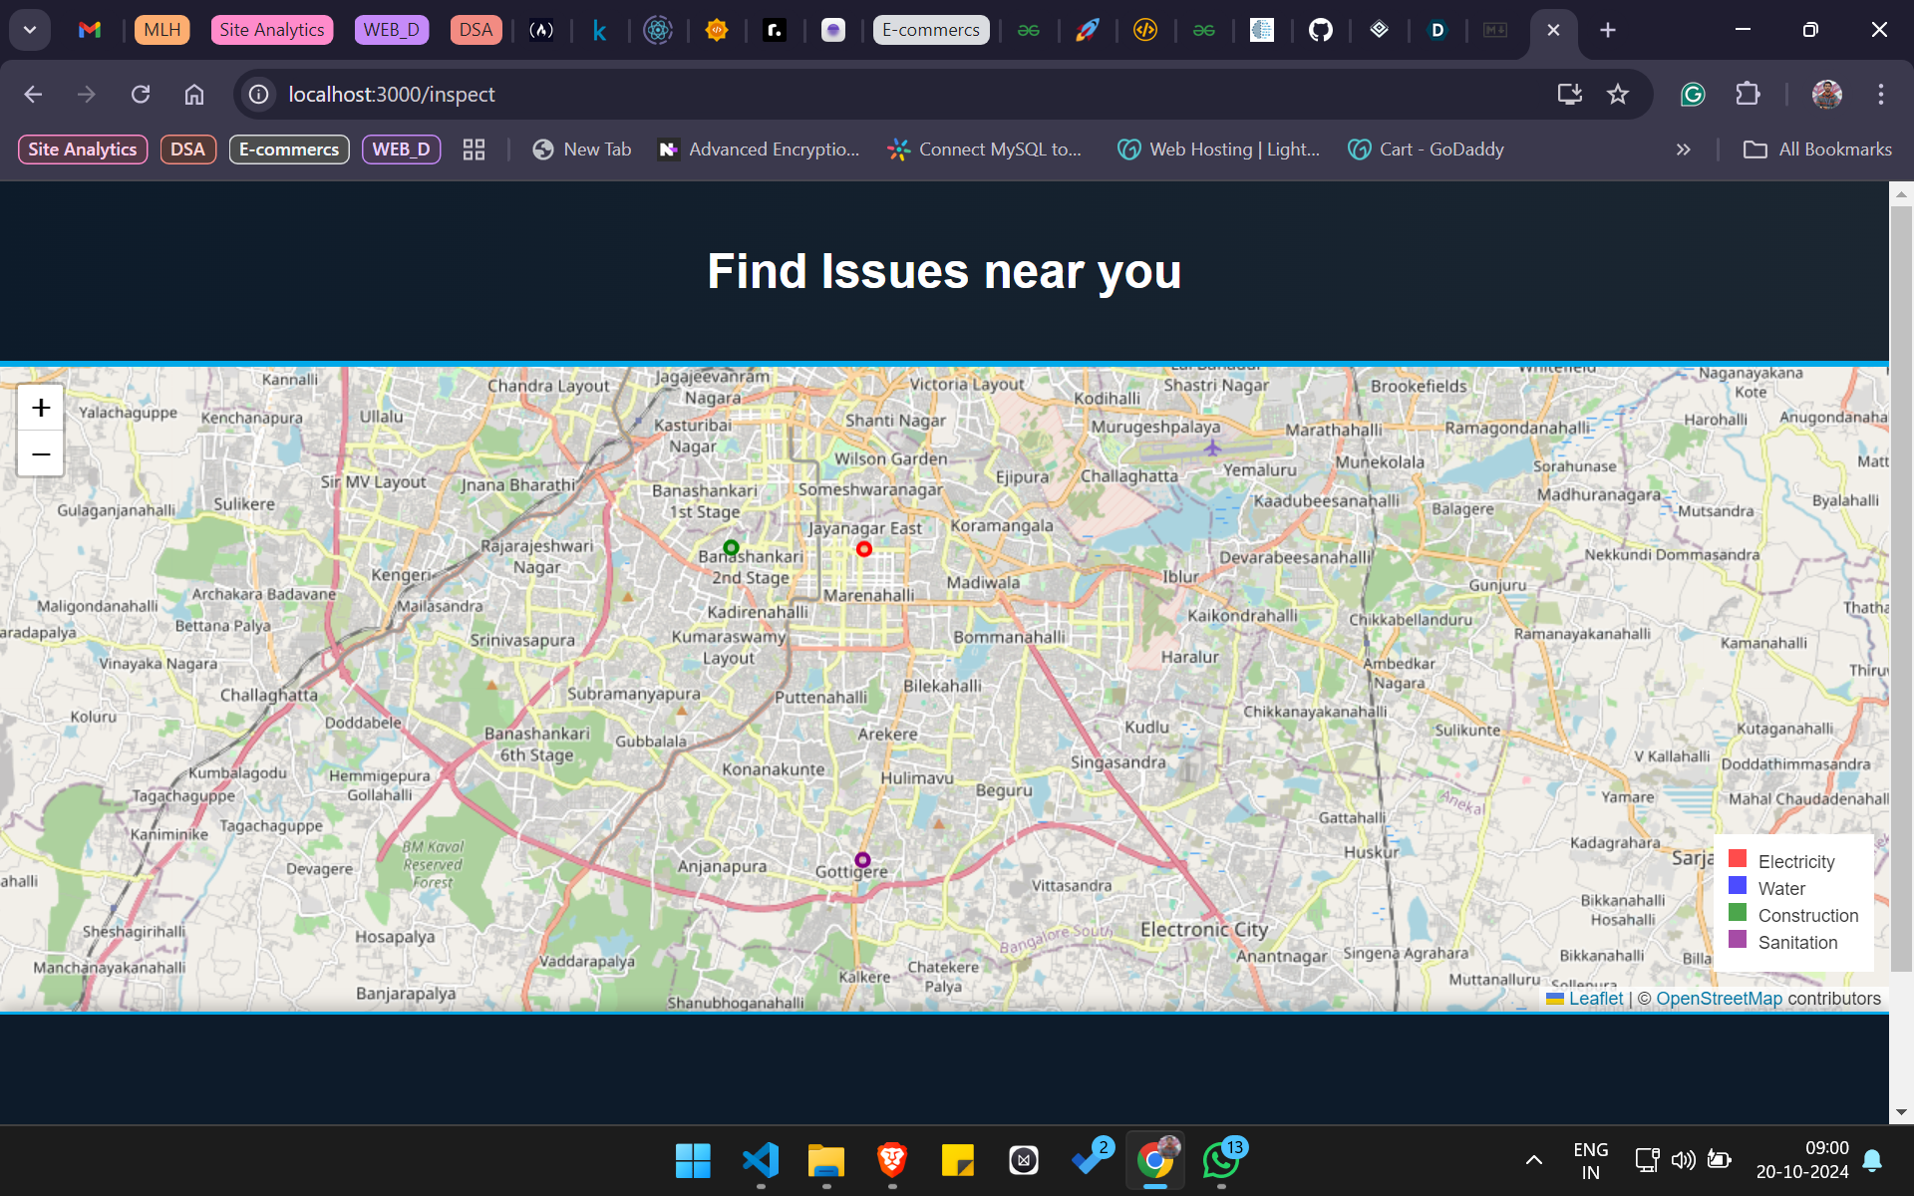Zoom in on the map

click(41, 408)
